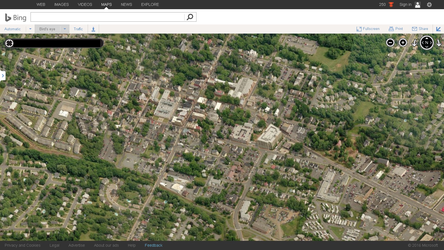Open the settings gear icon

pyautogui.click(x=429, y=5)
